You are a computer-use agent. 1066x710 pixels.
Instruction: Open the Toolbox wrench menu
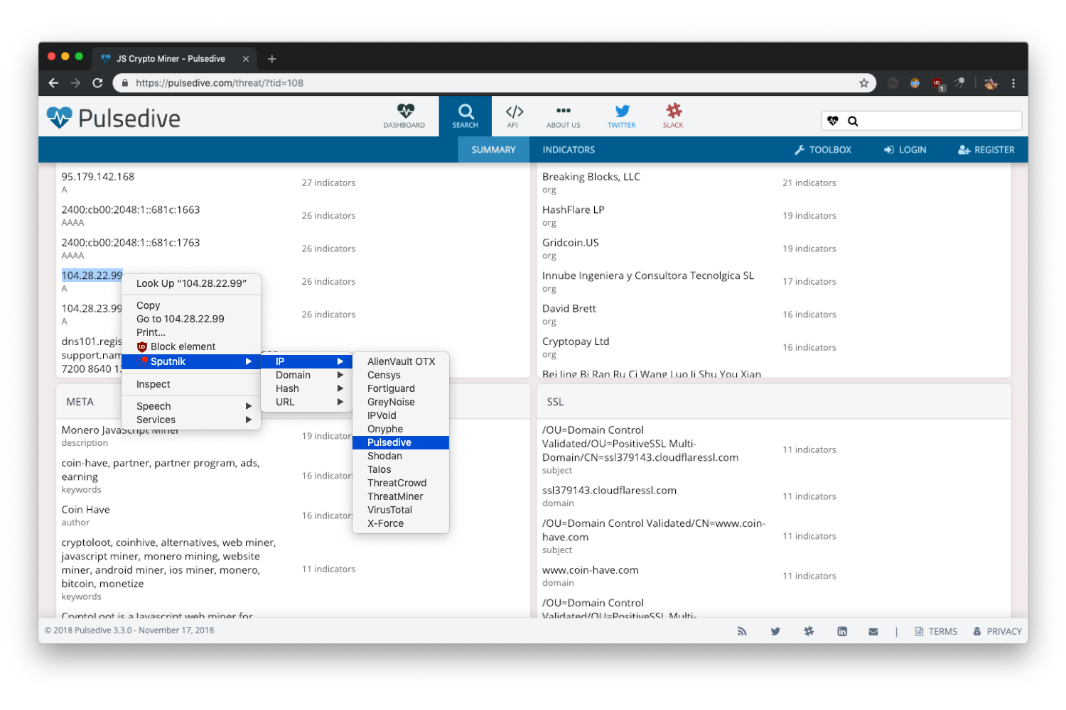822,150
